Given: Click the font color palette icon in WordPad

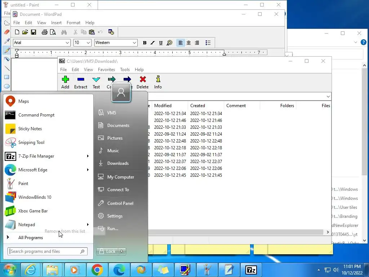Looking at the screenshot, I should (169, 43).
